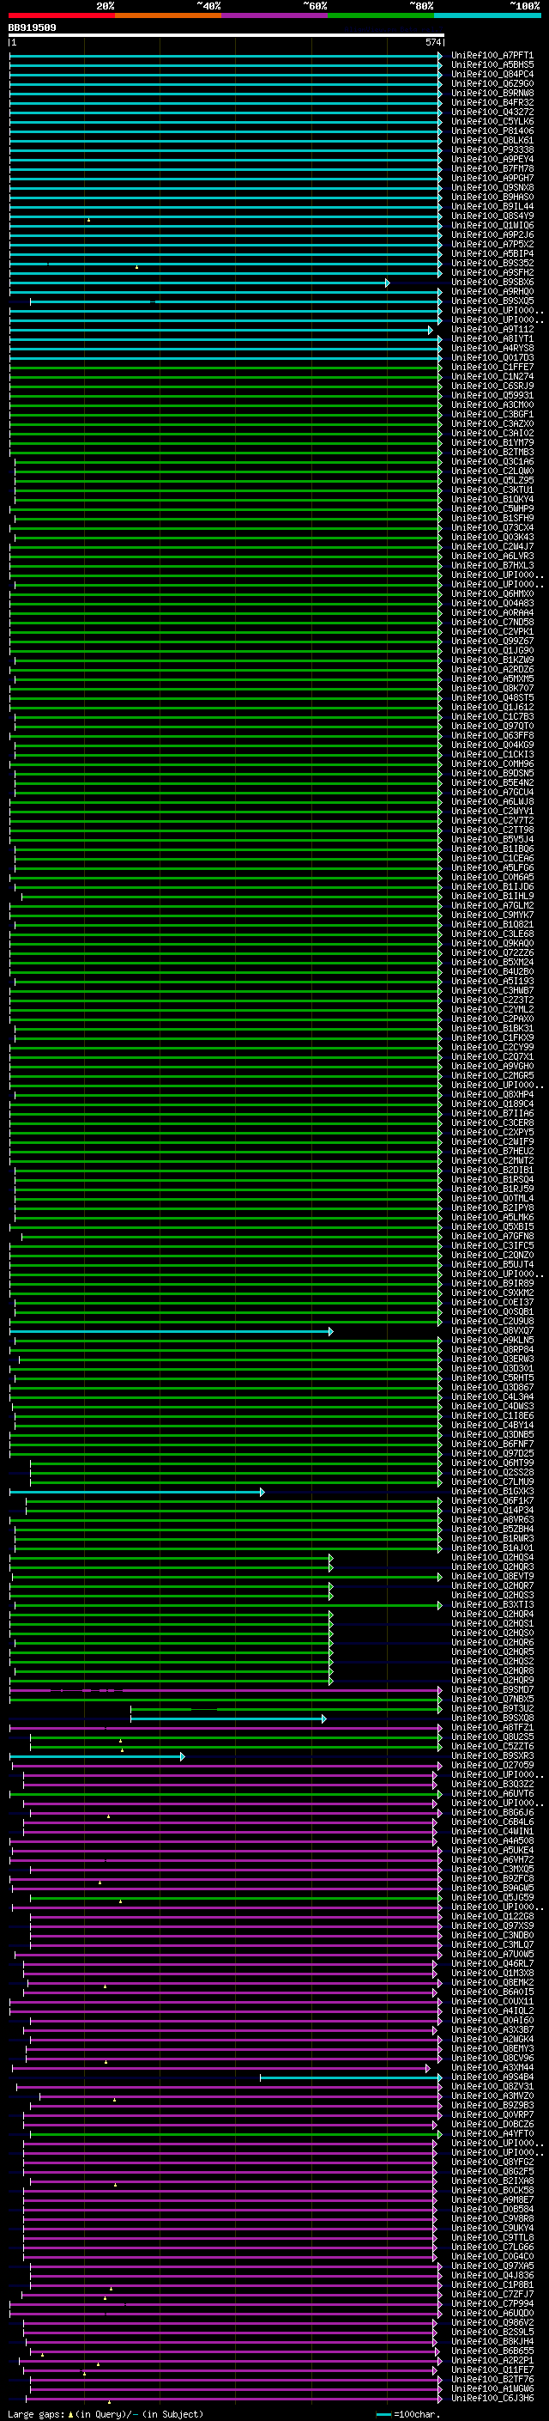This screenshot has width=549, height=2421.
Task: Select the UniRef100_Q8RP84 label
Action: [x=492, y=1351]
